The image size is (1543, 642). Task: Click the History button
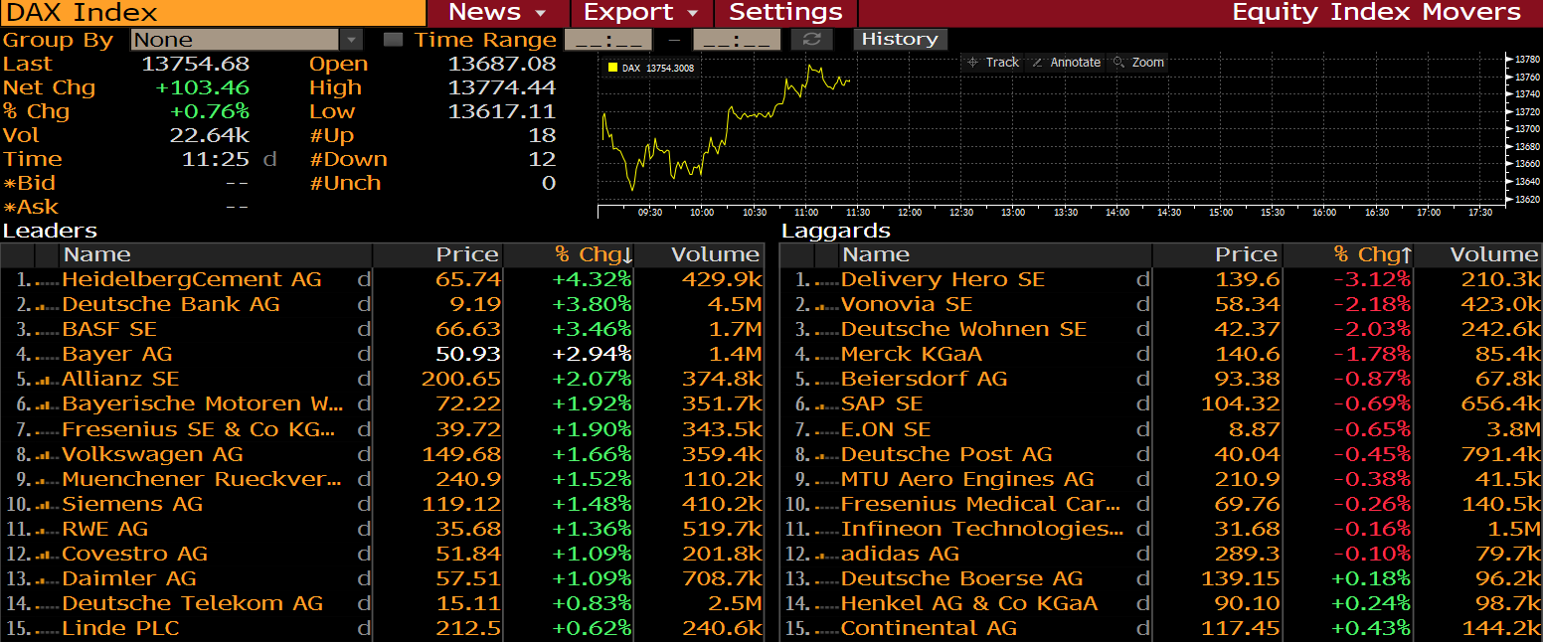[x=900, y=40]
